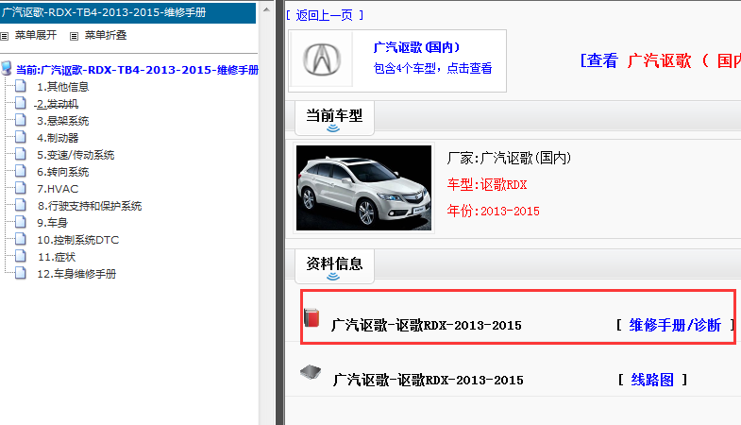Click the page icon next to 1.其他信息
This screenshot has width=741, height=425.
click(21, 86)
